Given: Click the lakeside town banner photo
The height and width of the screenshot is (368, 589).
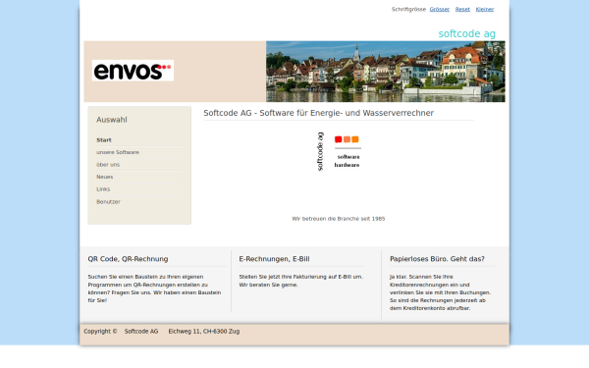Looking at the screenshot, I should [x=386, y=72].
